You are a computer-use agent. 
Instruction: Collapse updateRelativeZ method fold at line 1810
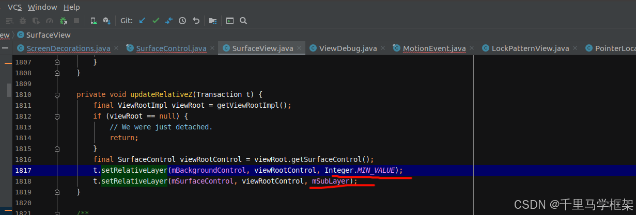(57, 94)
